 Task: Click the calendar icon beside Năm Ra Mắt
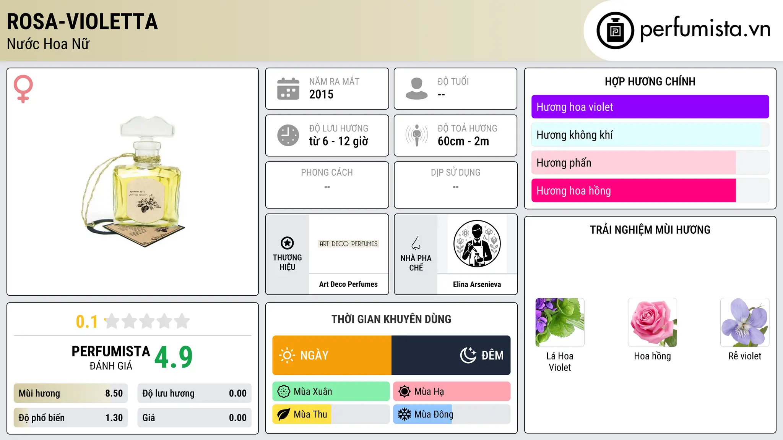(288, 89)
